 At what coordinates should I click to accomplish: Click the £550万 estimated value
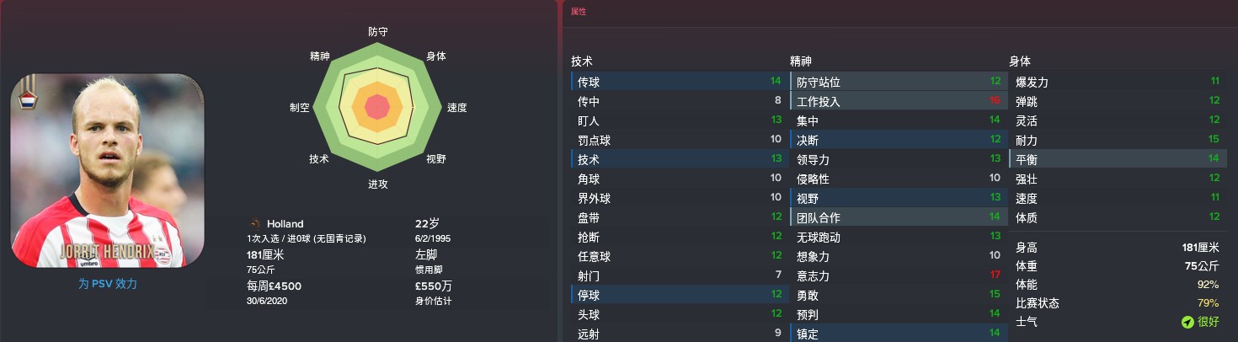click(435, 286)
